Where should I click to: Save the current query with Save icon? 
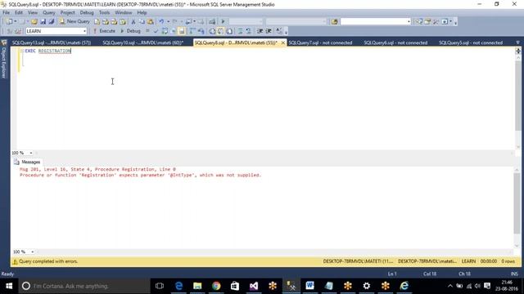click(43, 22)
